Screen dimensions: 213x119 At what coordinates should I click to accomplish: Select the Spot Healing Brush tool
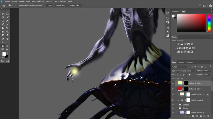(2, 25)
